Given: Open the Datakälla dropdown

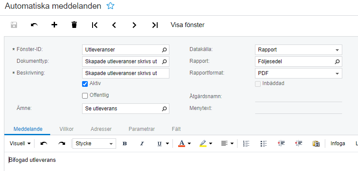Looking at the screenshot, I should [337, 50].
